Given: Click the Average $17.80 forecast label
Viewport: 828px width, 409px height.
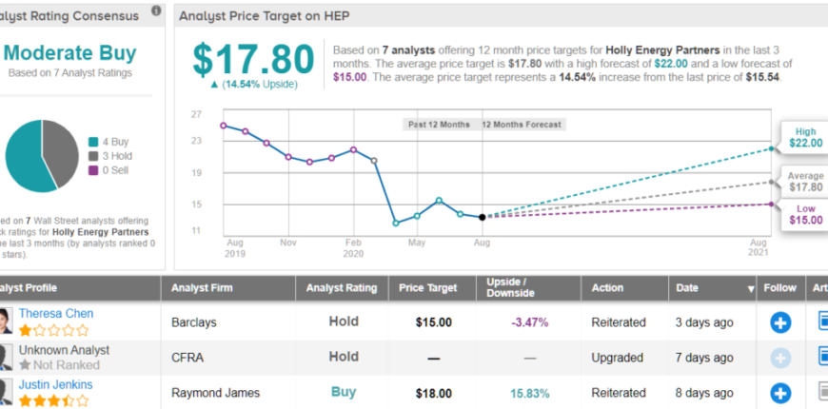Looking at the screenshot, I should click(805, 182).
